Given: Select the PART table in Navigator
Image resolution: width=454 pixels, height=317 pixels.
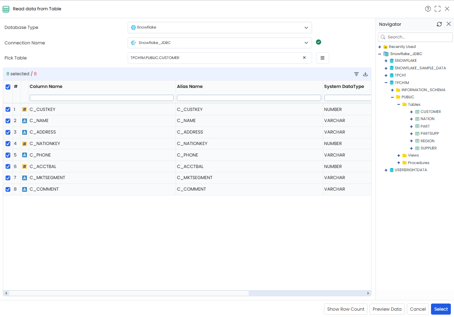Looking at the screenshot, I should pyautogui.click(x=425, y=126).
